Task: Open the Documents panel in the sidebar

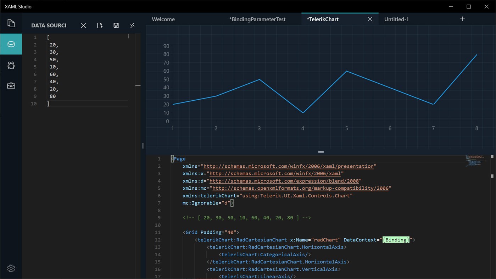Action: [11, 23]
